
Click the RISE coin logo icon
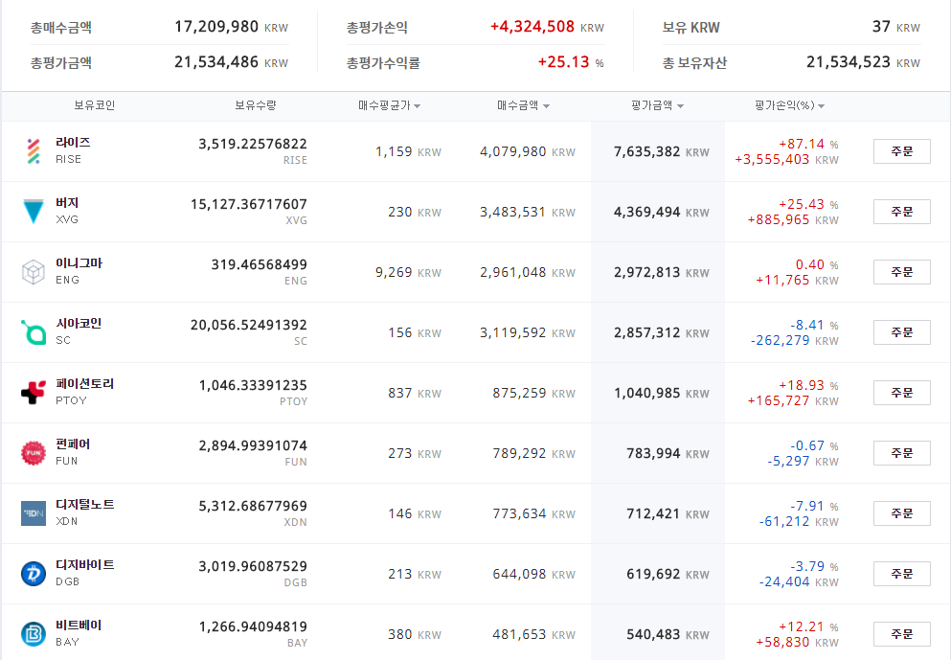point(34,151)
